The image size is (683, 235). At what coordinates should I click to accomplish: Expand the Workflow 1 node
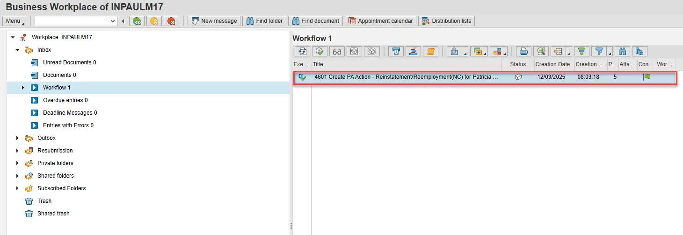(x=23, y=88)
